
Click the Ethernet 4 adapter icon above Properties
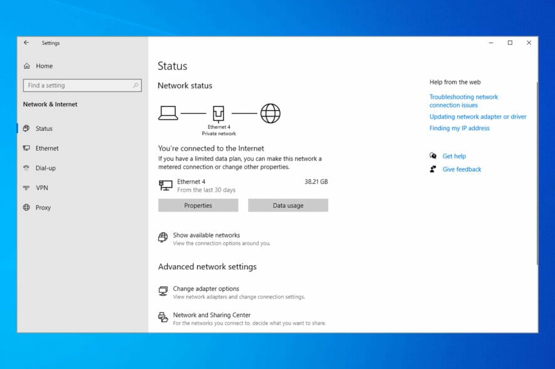[x=165, y=185]
